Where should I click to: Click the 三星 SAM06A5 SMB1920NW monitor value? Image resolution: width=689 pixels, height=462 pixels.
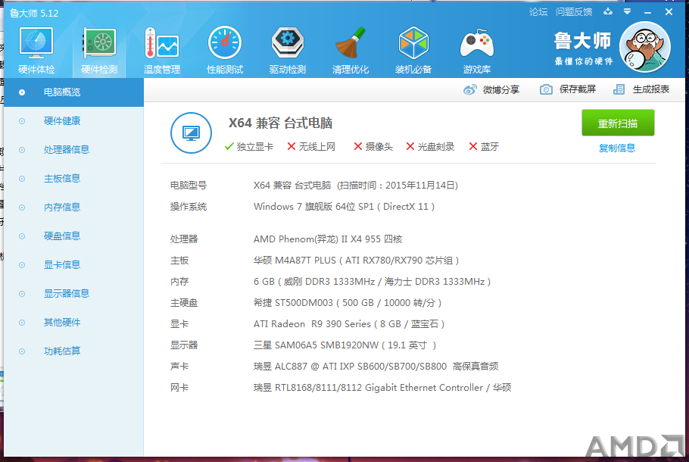coord(345,345)
